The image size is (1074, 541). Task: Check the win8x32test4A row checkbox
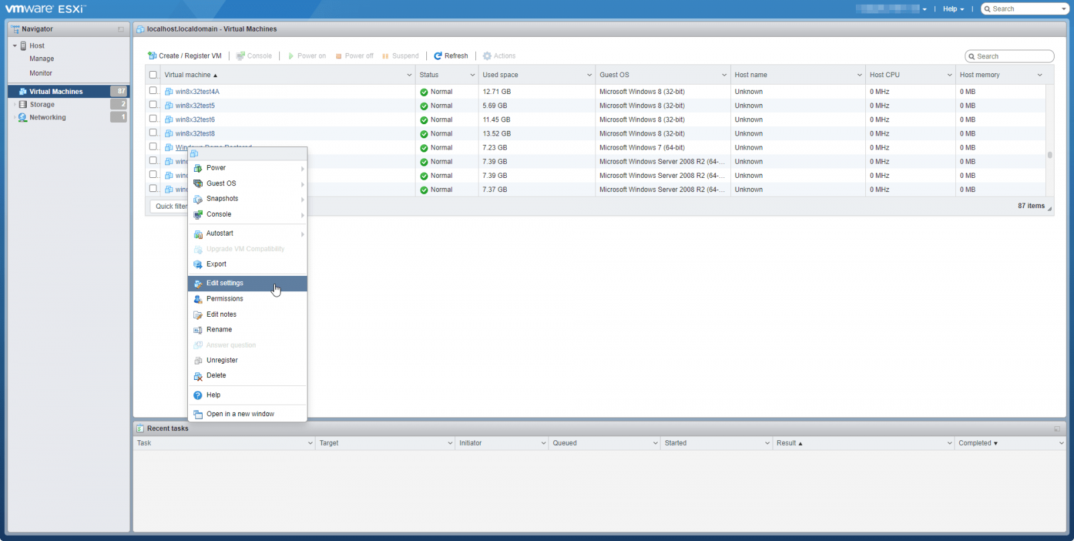point(153,91)
